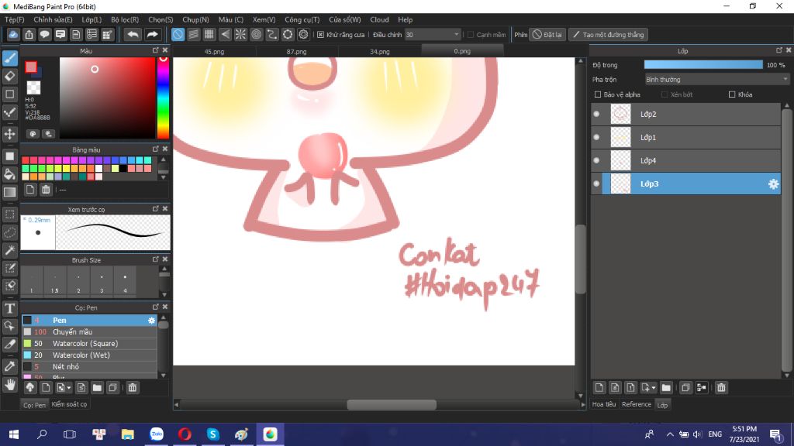Delete brush with trash icon
Image resolution: width=794 pixels, height=446 pixels.
tap(132, 387)
